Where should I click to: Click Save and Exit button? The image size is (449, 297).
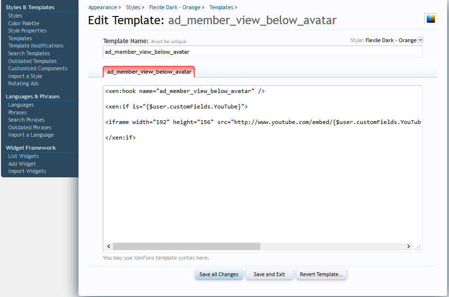269,274
